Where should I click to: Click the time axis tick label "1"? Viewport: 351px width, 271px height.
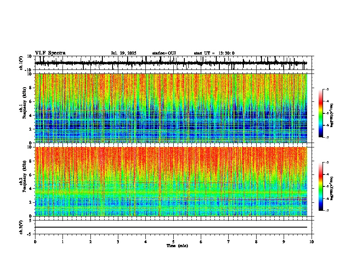coord(62,242)
